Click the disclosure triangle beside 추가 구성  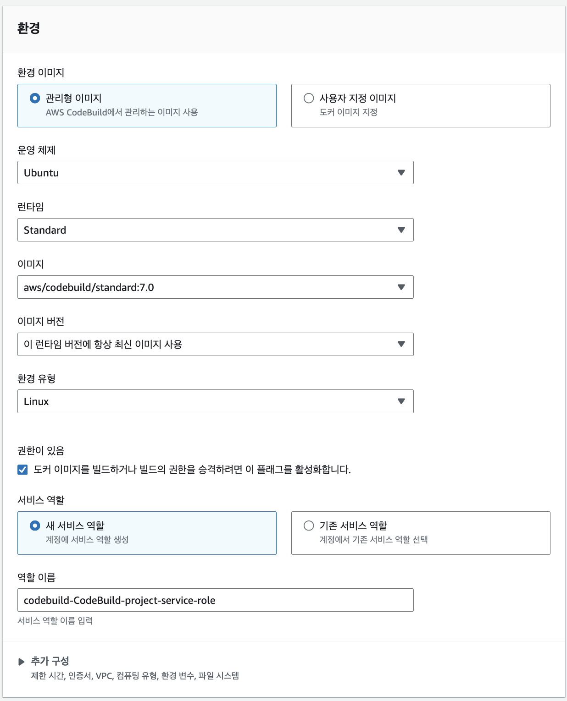point(21,661)
